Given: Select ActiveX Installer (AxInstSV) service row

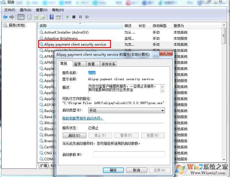Looking at the screenshot, I should pos(114,32).
